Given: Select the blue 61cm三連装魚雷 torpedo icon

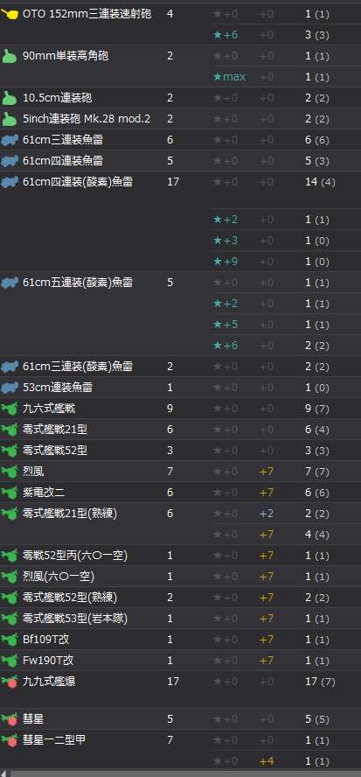Looking at the screenshot, I should (10, 140).
